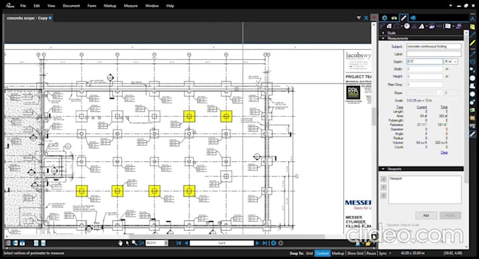Open the Search binoculars panel tab
This screenshot has width=479, height=259.
(394, 18)
